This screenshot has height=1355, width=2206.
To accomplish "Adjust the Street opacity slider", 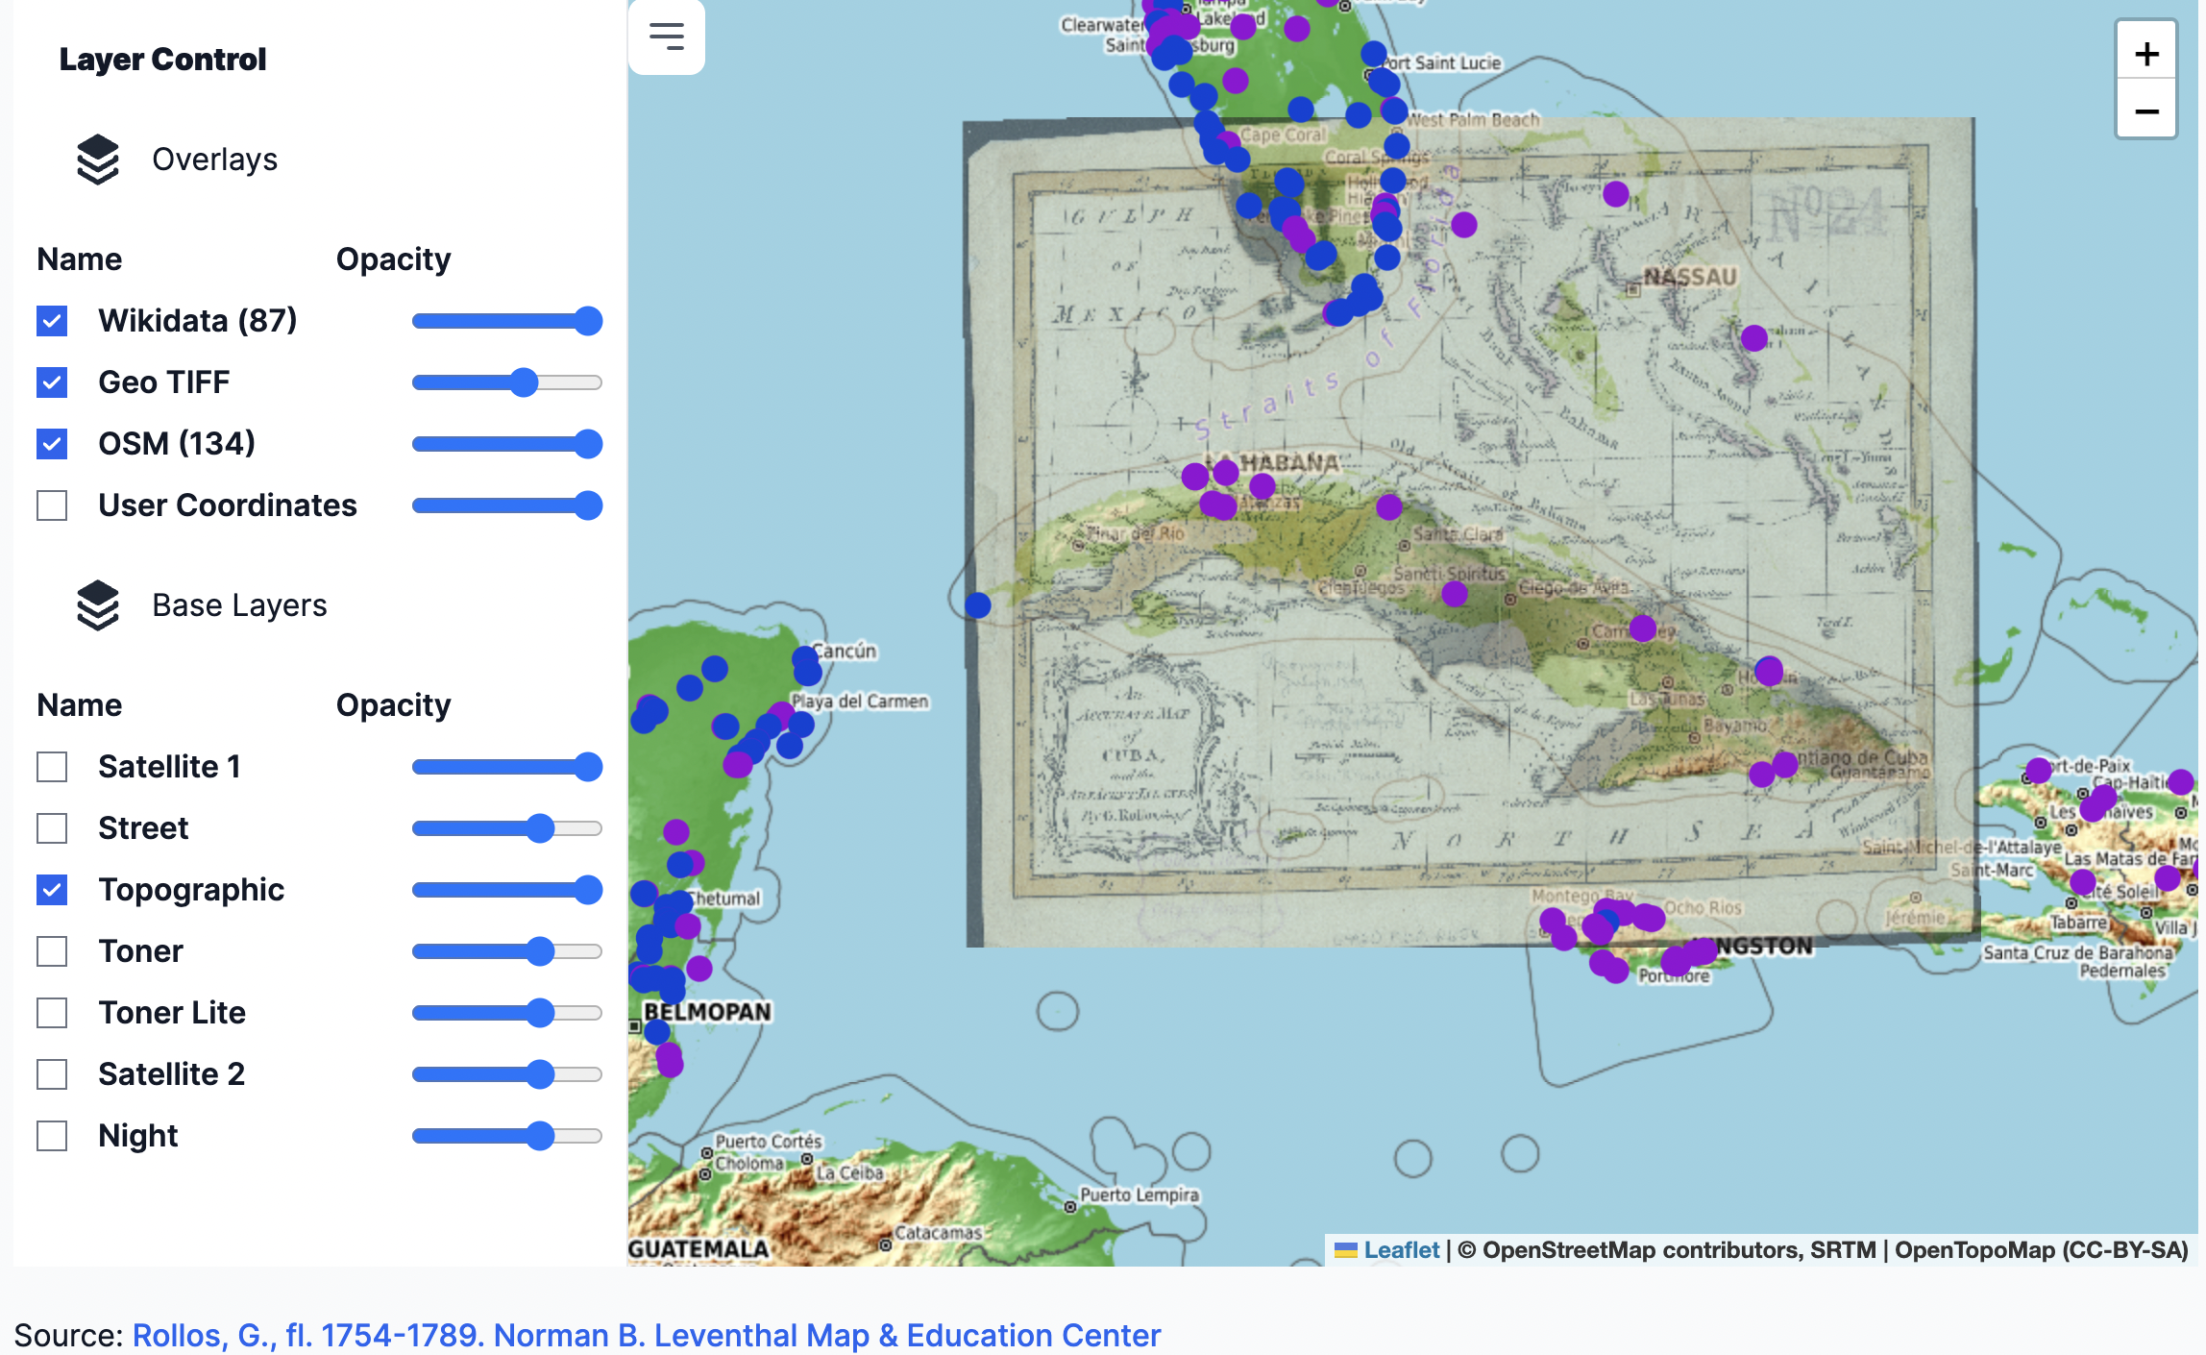I will 507,828.
